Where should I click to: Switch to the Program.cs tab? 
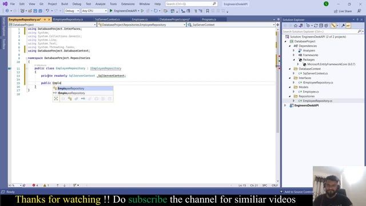(209, 19)
